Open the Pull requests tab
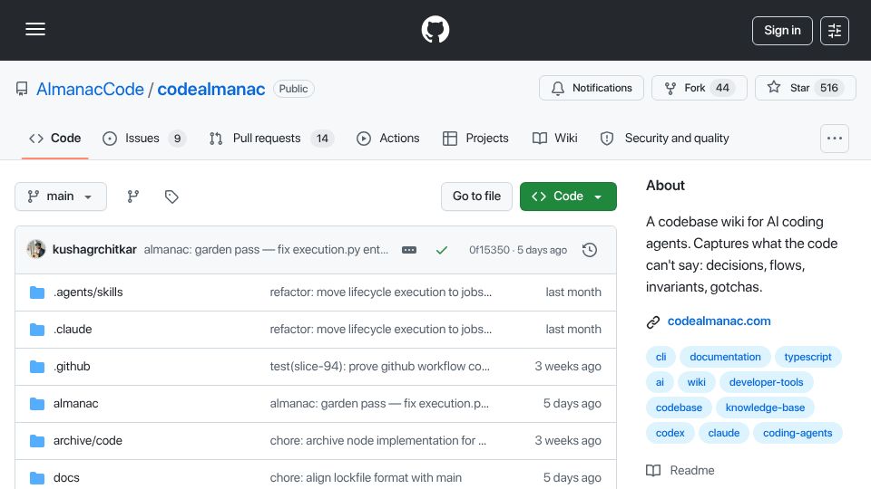 [x=271, y=138]
